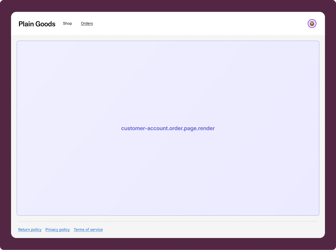Viewport: 336px width, 250px height.
Task: Click the Plain Goods store logo
Action: coord(37,24)
